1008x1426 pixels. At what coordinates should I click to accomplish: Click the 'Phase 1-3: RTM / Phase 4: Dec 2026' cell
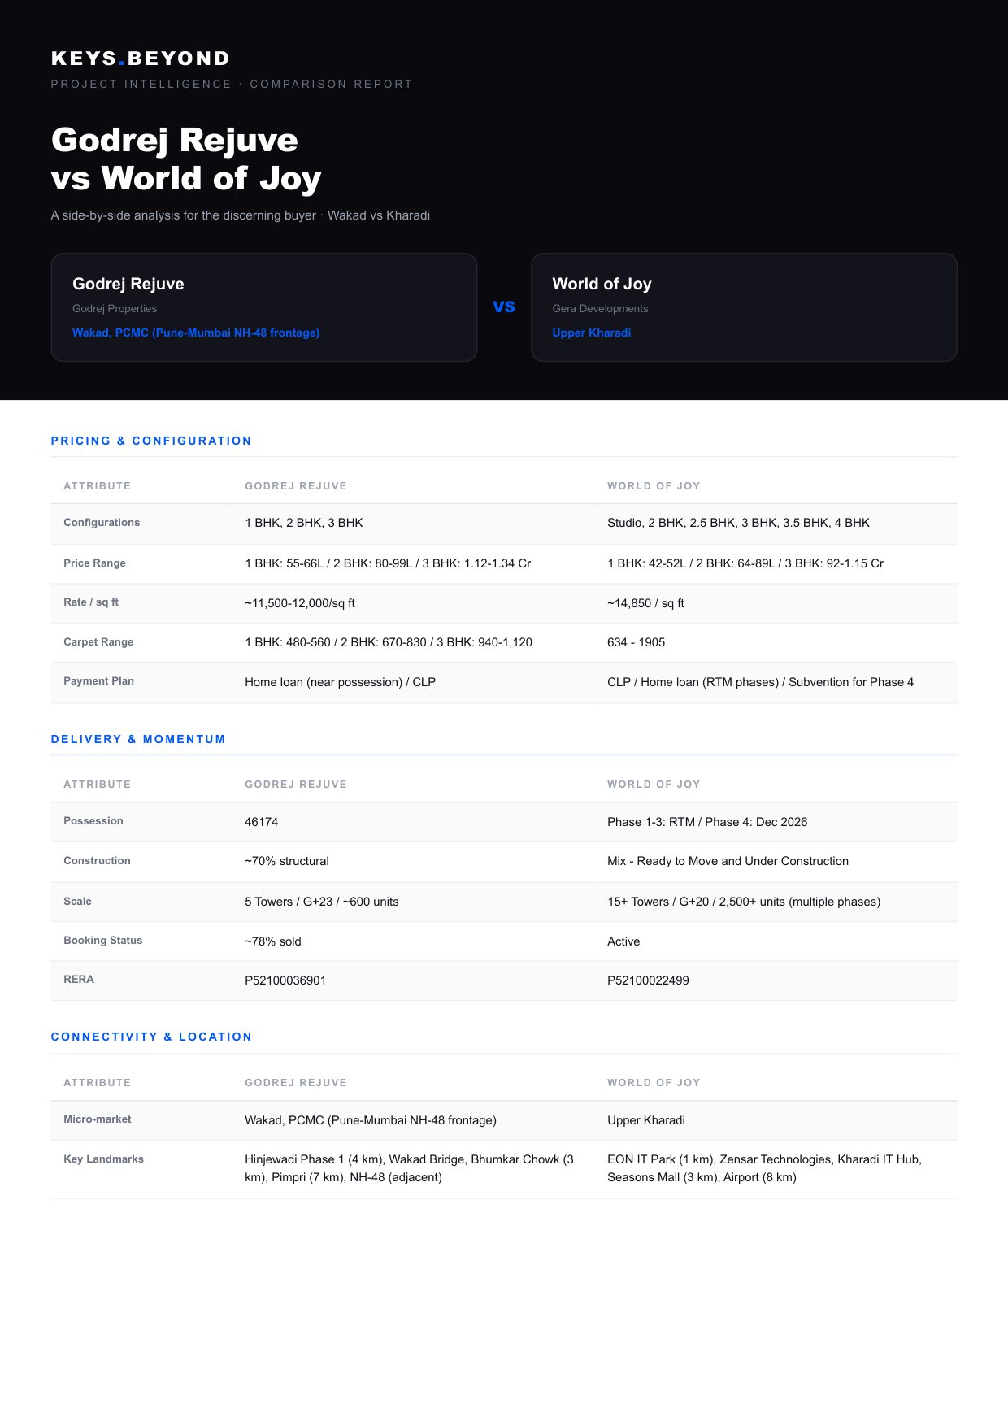point(707,822)
